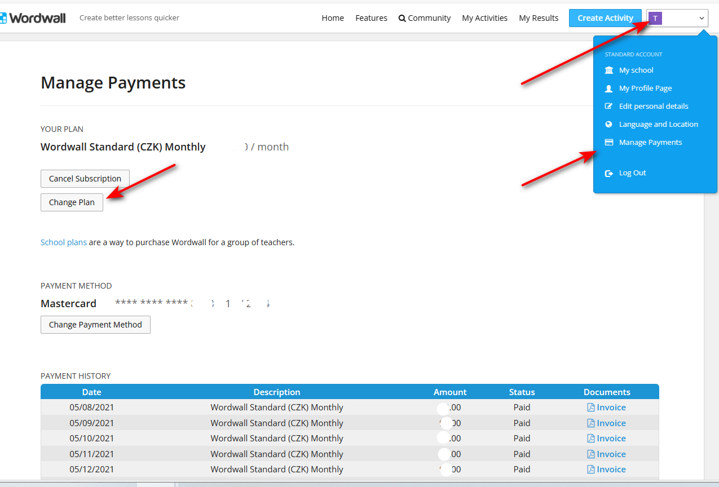Click the Date column header
This screenshot has width=719, height=487.
92,392
